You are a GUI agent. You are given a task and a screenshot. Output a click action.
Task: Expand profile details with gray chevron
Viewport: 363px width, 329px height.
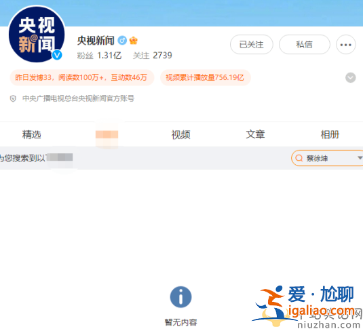point(351,77)
